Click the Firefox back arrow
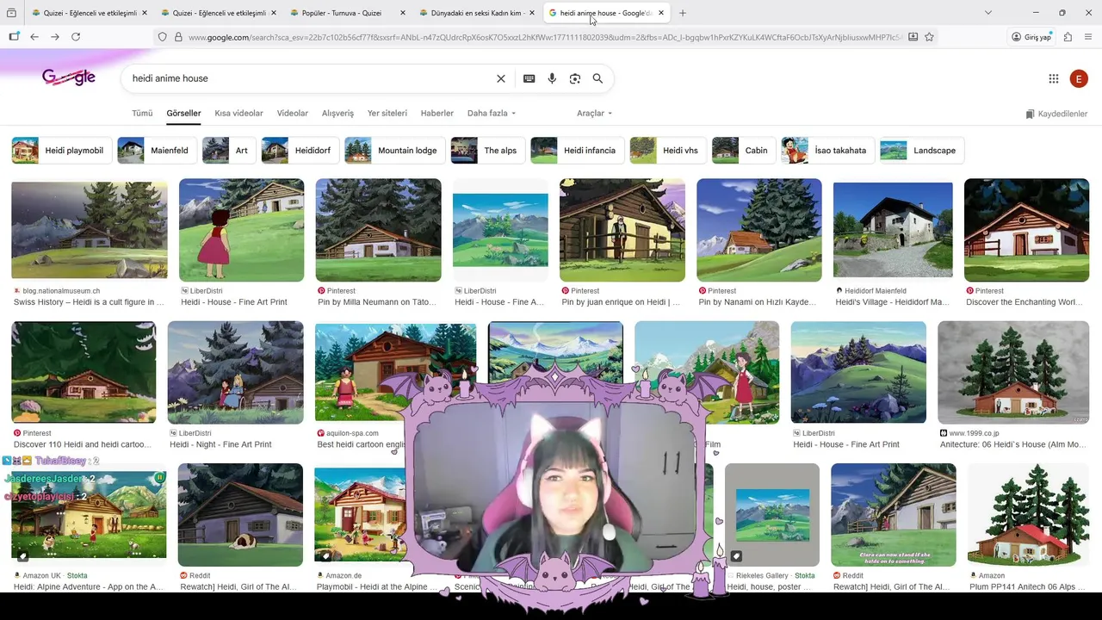 pyautogui.click(x=34, y=37)
